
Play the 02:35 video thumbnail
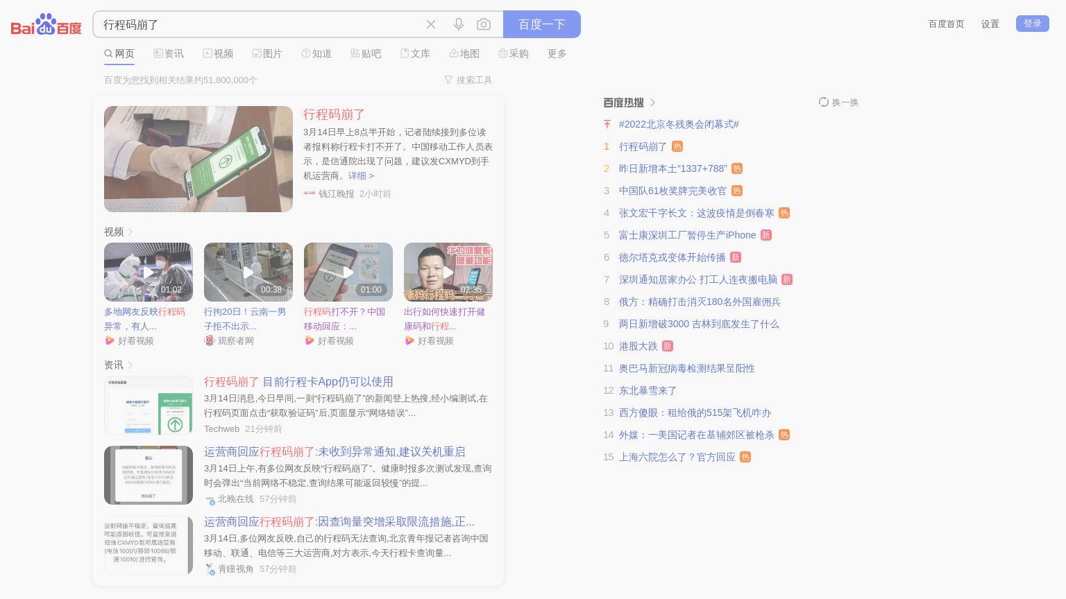click(448, 272)
